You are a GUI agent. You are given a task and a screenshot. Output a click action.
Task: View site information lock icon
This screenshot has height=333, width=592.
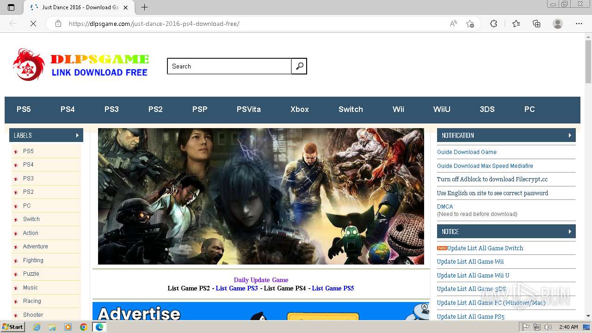[58, 24]
